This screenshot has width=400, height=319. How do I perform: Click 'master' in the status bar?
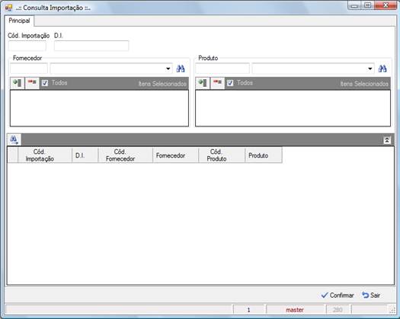pyautogui.click(x=295, y=310)
